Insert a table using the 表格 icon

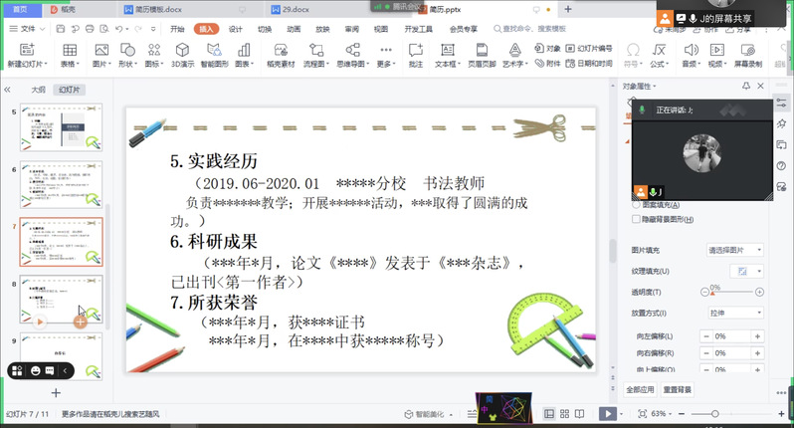tap(69, 50)
